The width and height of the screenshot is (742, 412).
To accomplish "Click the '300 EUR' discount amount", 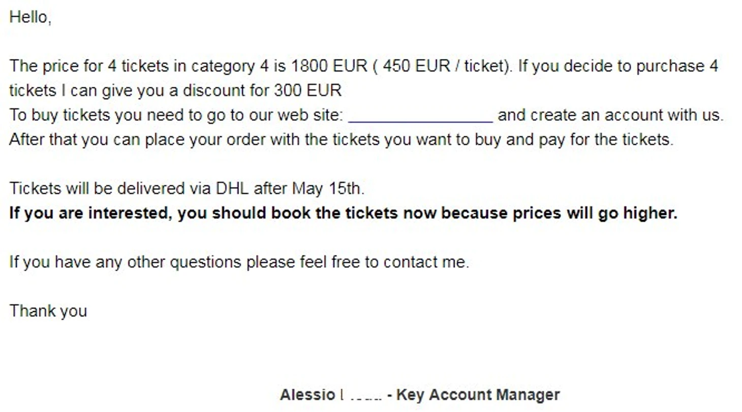I will point(308,91).
